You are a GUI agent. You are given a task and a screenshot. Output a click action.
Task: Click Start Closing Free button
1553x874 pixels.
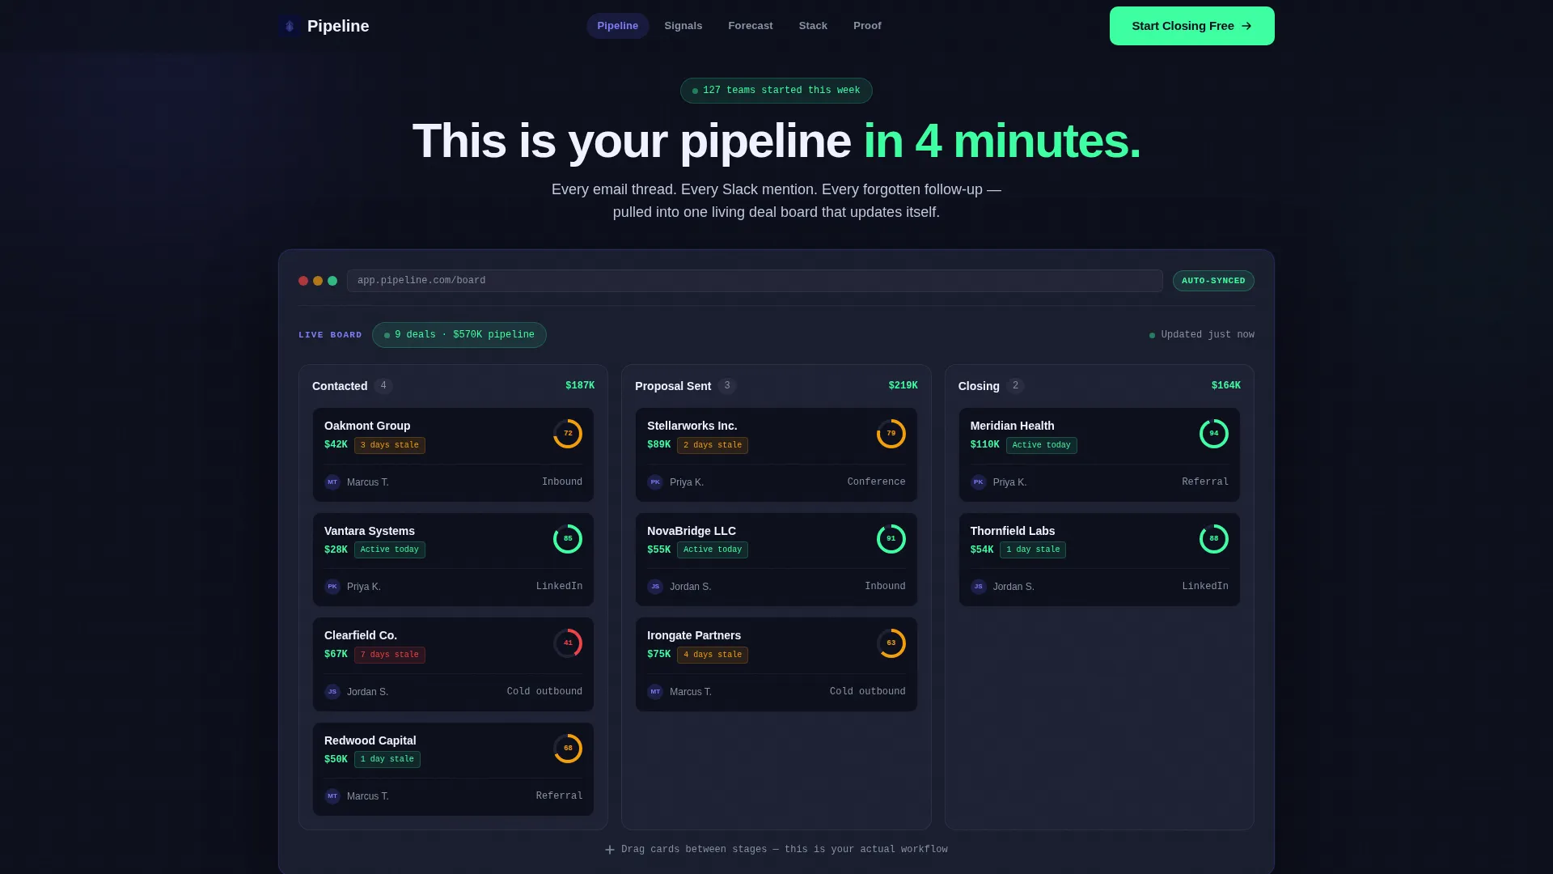tap(1191, 26)
